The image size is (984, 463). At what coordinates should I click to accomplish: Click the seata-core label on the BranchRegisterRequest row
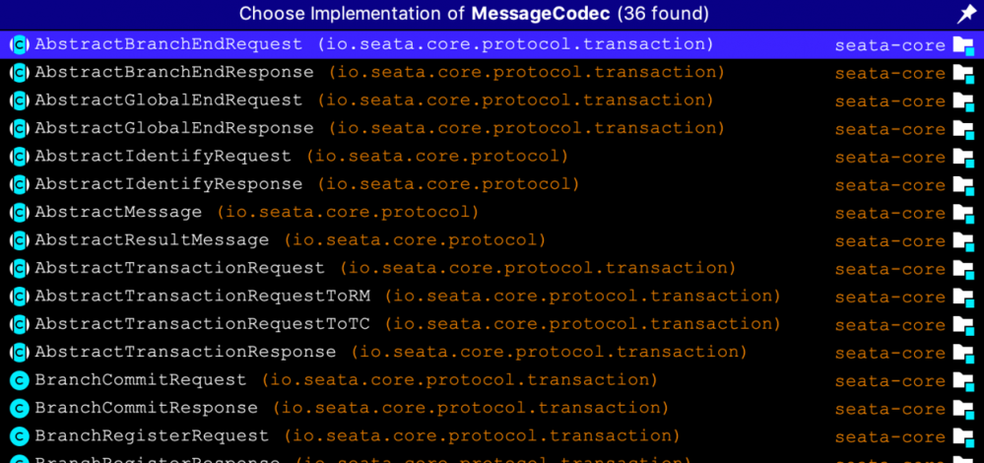tap(889, 436)
